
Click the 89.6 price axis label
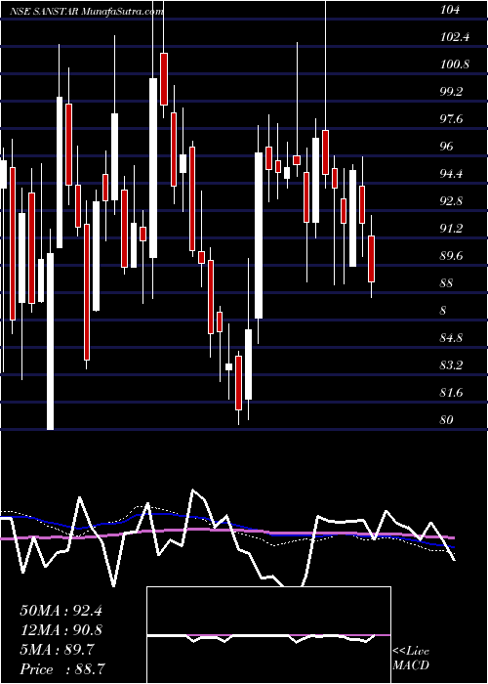coord(452,256)
